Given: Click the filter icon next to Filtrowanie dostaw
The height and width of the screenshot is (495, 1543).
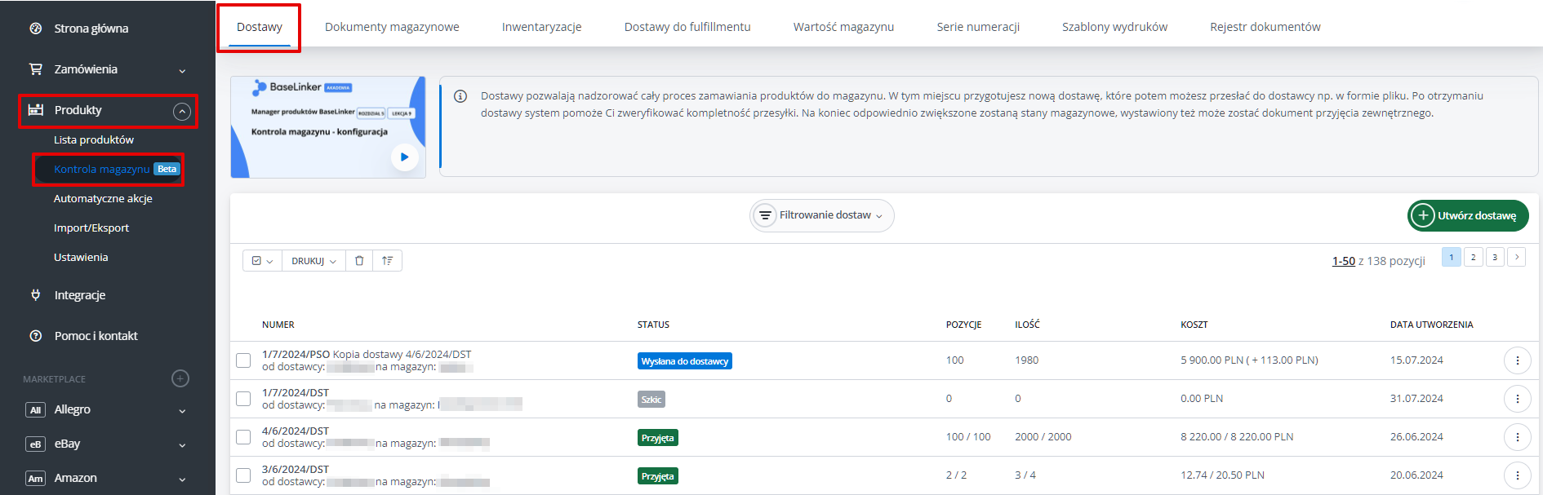Looking at the screenshot, I should click(765, 215).
